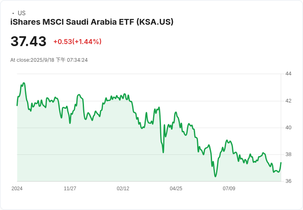Click the 37.43 price value
The image size is (303, 210).
pyautogui.click(x=28, y=42)
